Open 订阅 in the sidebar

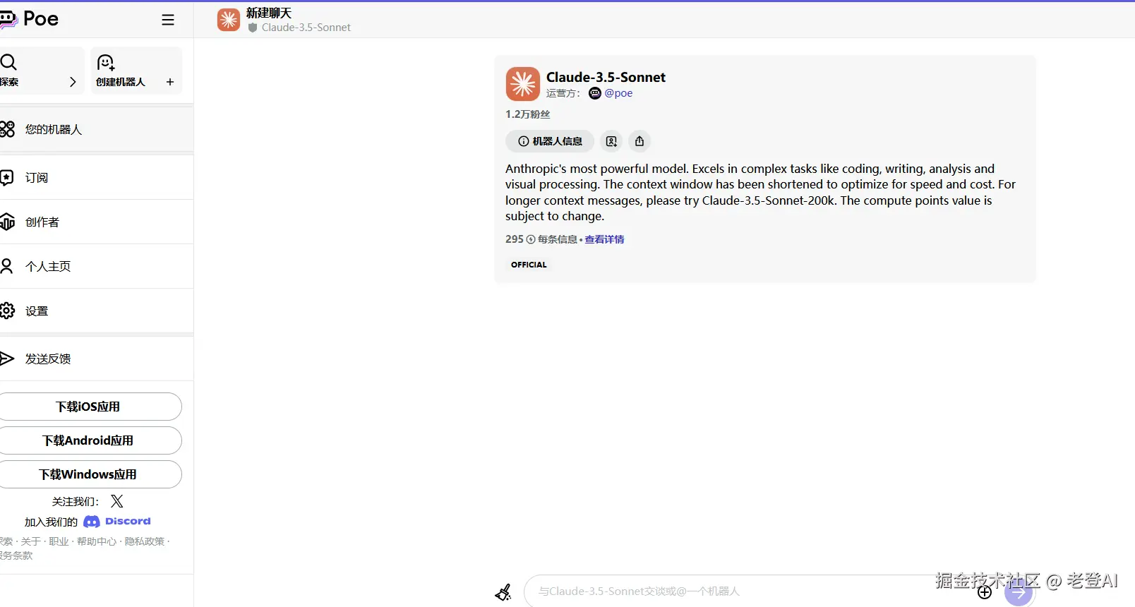click(97, 177)
